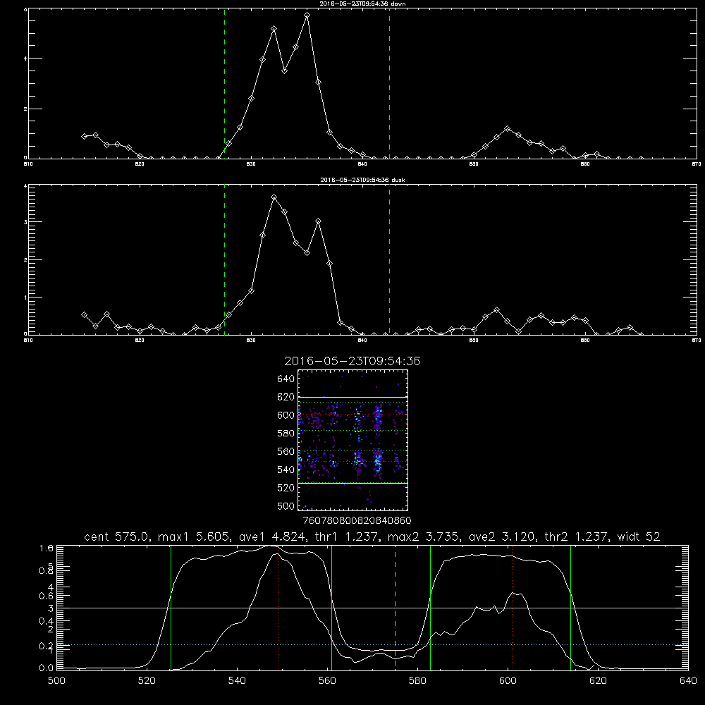Click the y-axis label 580 beside the spectrogram

[x=286, y=434]
